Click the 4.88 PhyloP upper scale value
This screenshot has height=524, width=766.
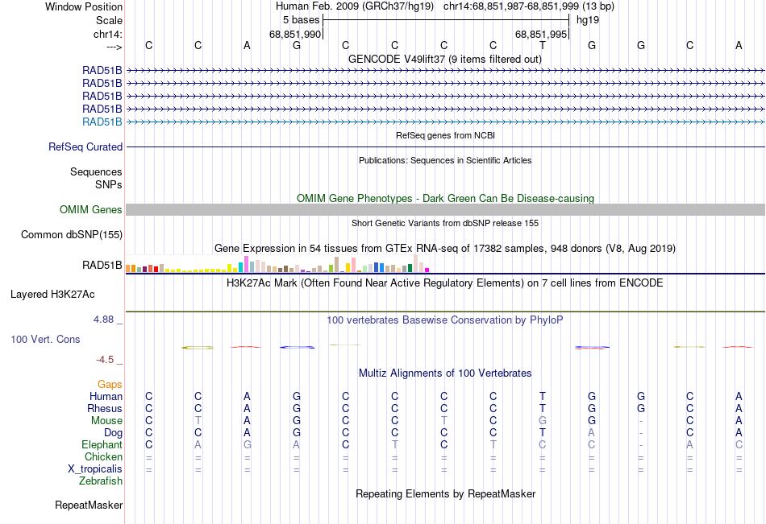click(103, 320)
